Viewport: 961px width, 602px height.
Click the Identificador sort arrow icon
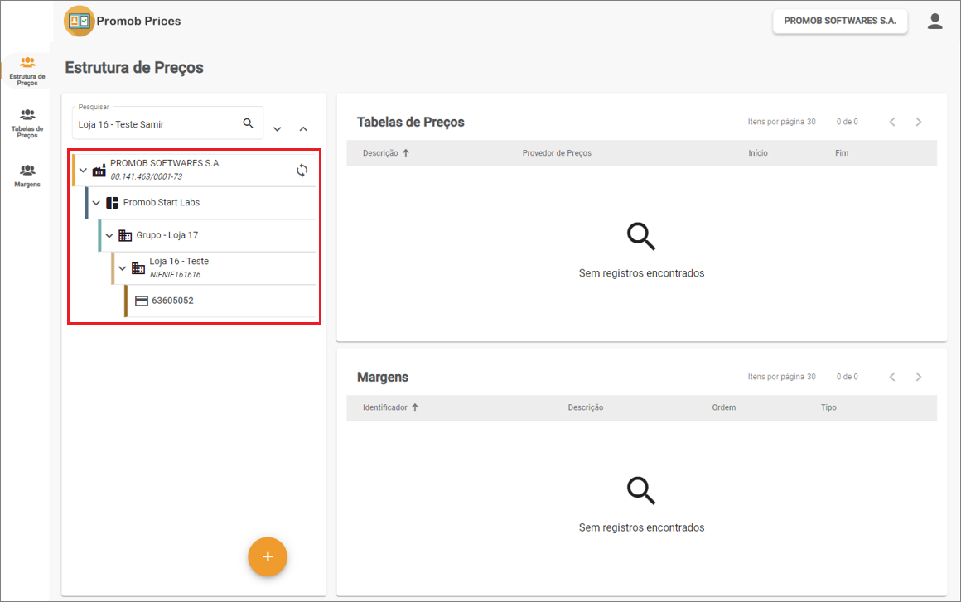(x=415, y=407)
